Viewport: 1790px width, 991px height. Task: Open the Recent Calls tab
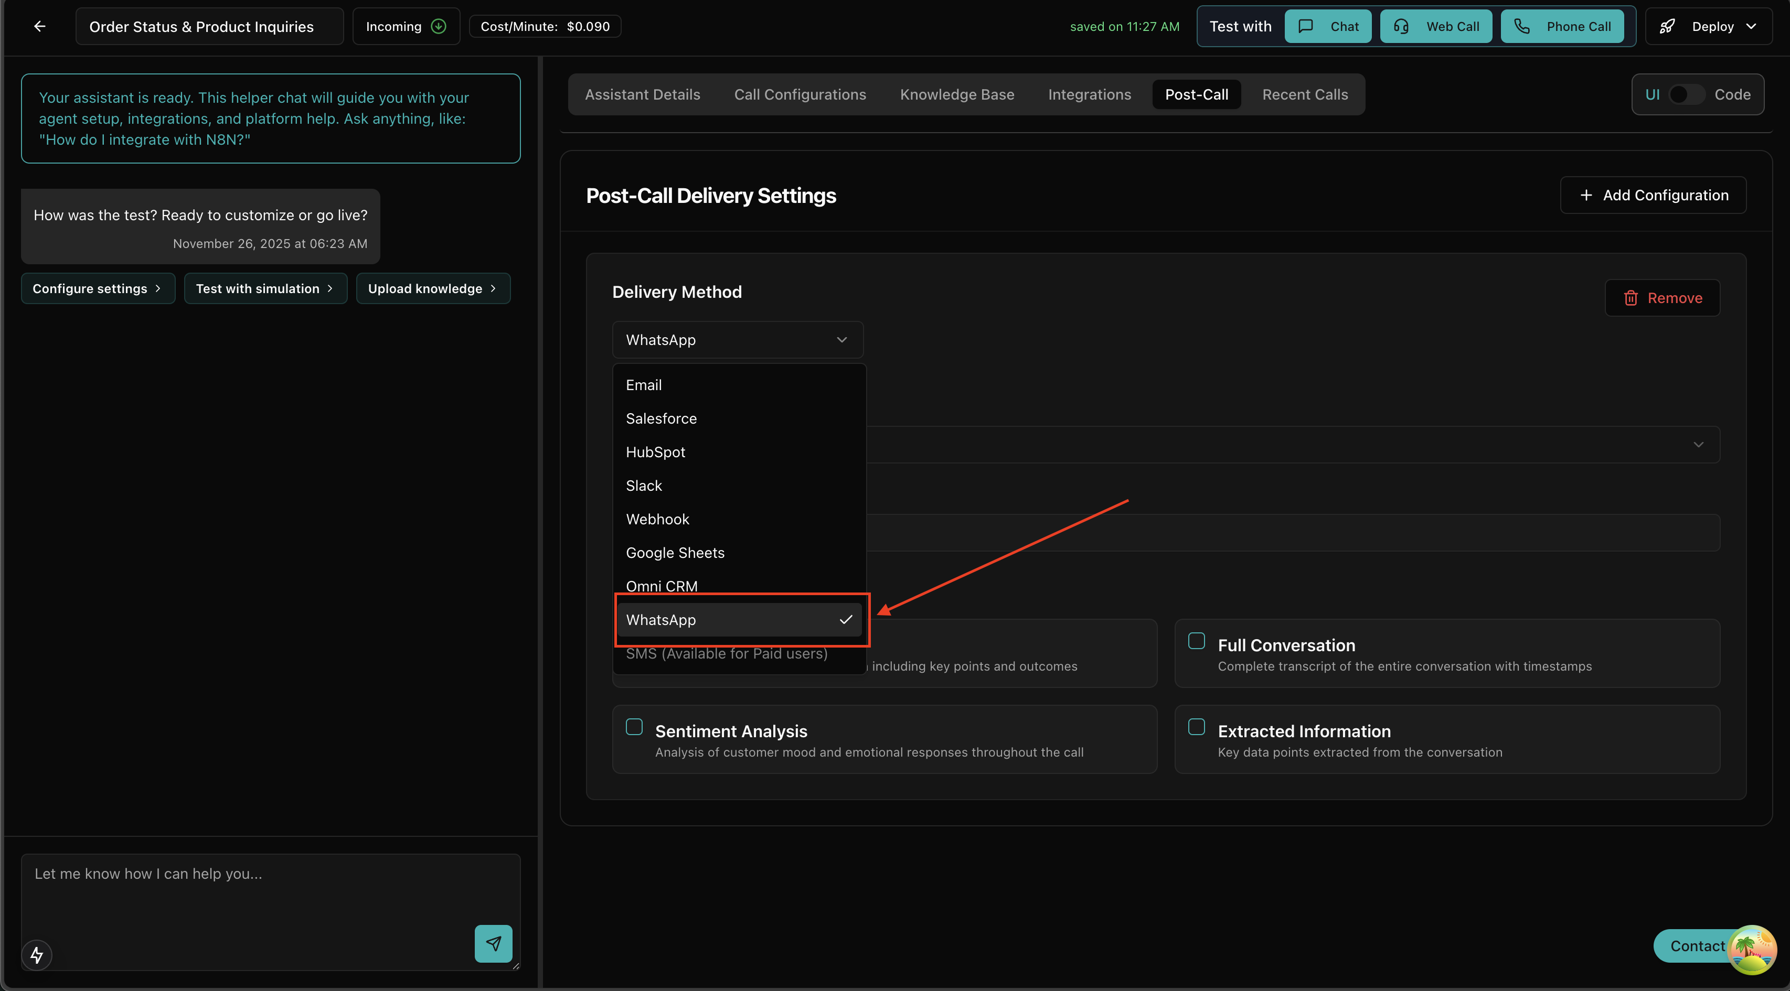pyautogui.click(x=1304, y=94)
